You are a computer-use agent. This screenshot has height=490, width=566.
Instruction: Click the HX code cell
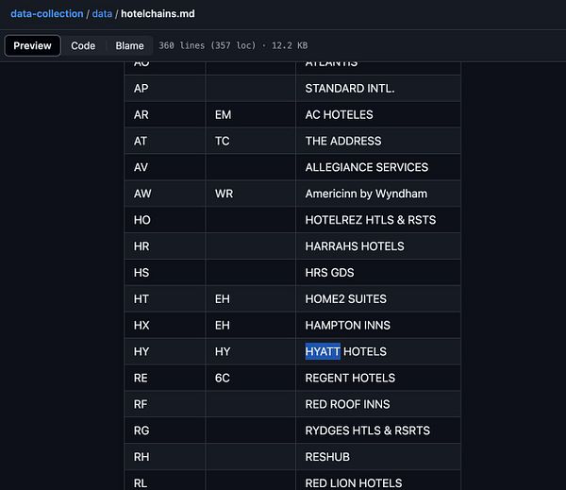(165, 325)
